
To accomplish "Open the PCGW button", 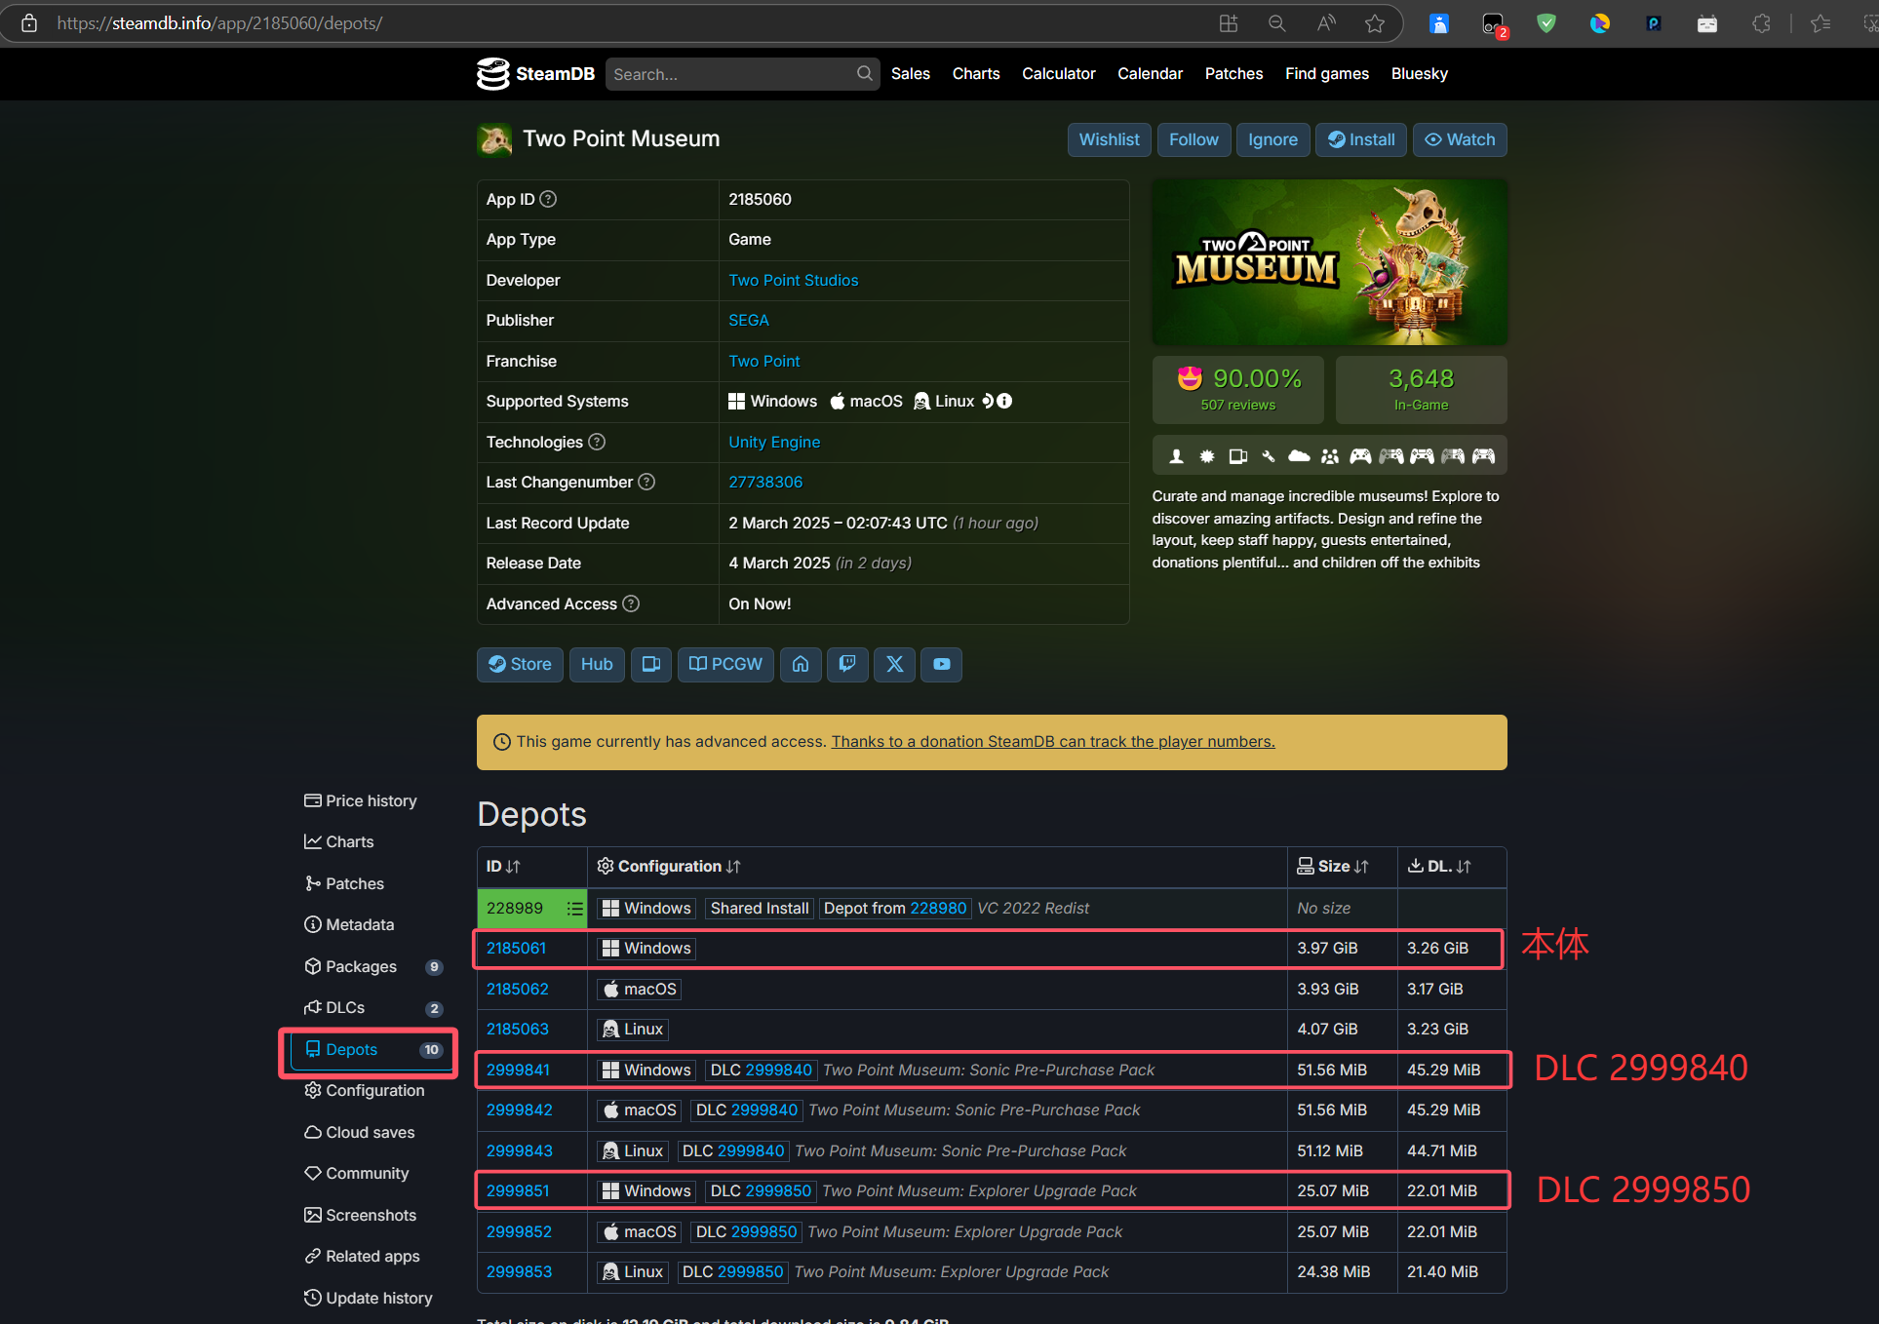I will (x=725, y=664).
